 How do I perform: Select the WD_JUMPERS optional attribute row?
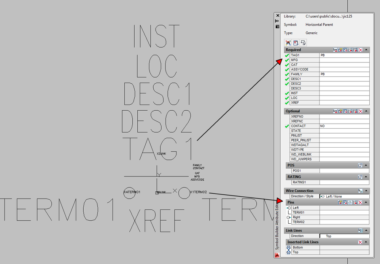click(329, 159)
